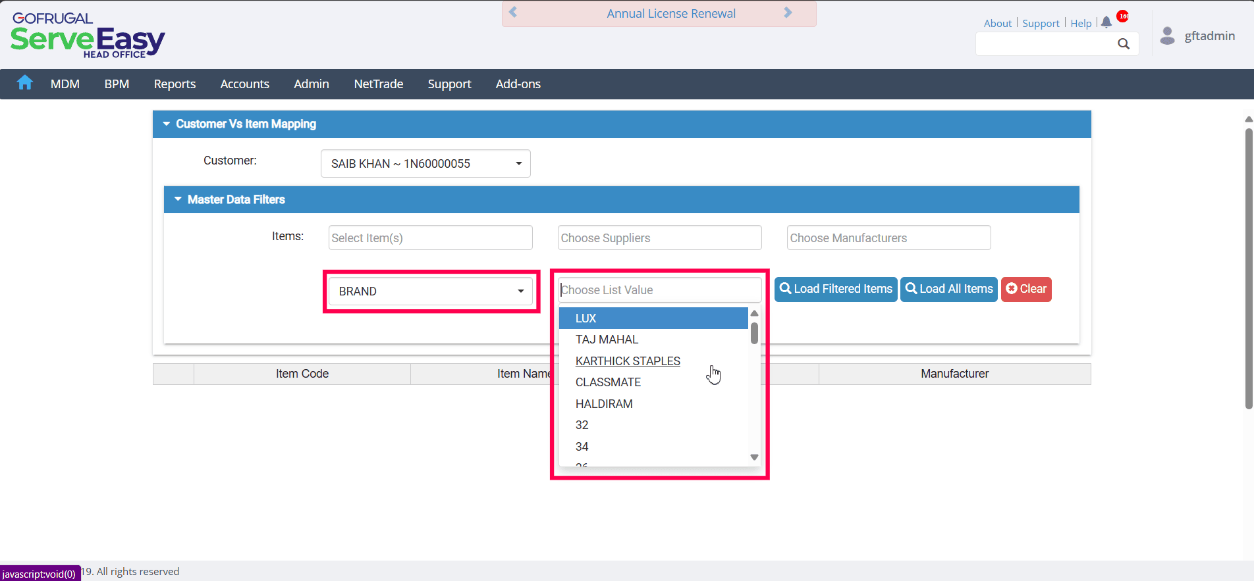Open the notifications bell icon

[x=1106, y=22]
